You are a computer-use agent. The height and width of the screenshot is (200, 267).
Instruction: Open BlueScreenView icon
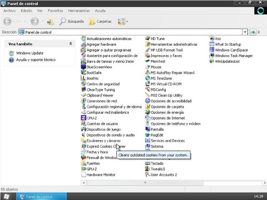pyautogui.click(x=83, y=67)
